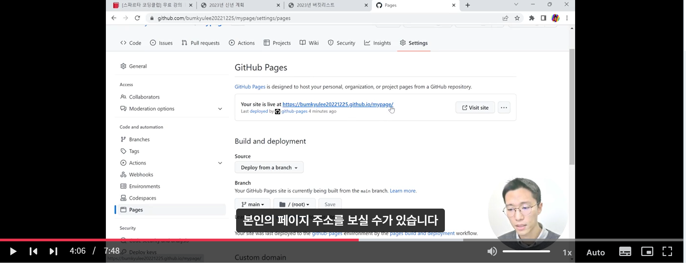This screenshot has height=263, width=686.
Task: Open the live site URL link
Action: [338, 104]
